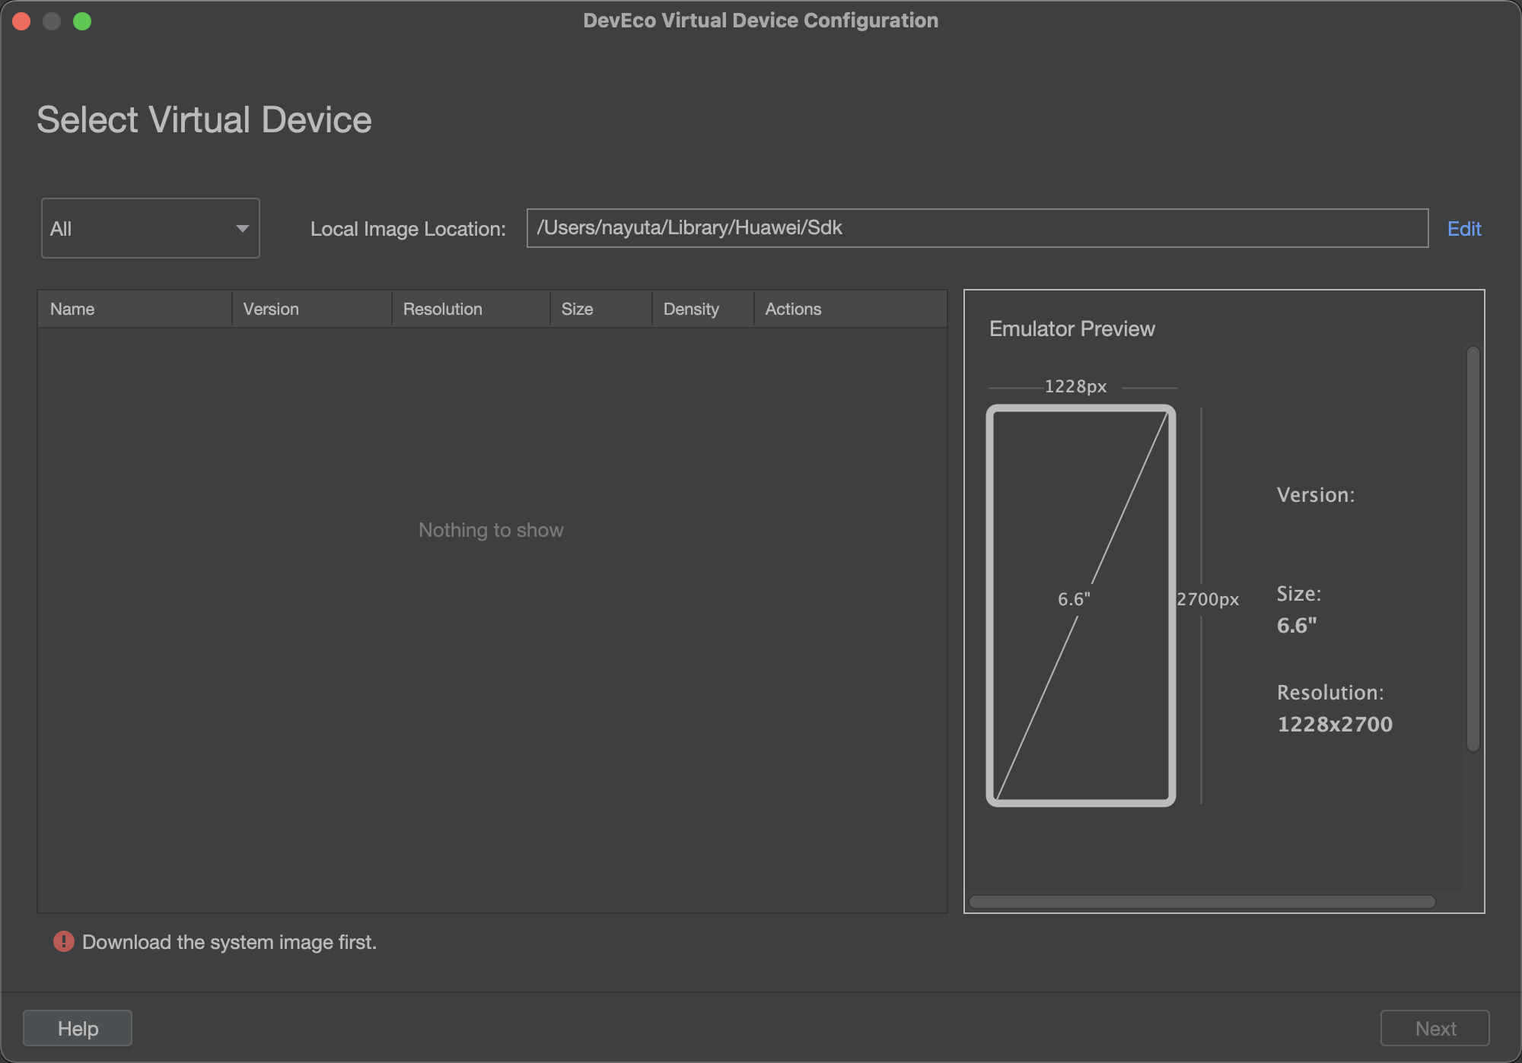Click the 'Nothing to show' placeholder text

pyautogui.click(x=491, y=530)
